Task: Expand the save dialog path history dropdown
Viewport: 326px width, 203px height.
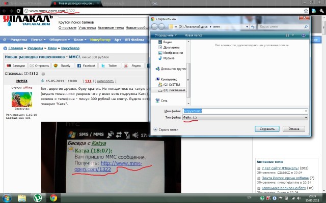Action: [x=247, y=27]
